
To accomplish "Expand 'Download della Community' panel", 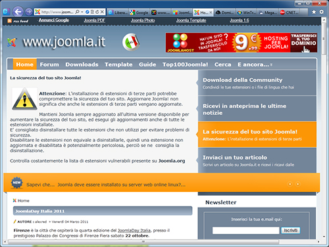I will pos(257,83).
